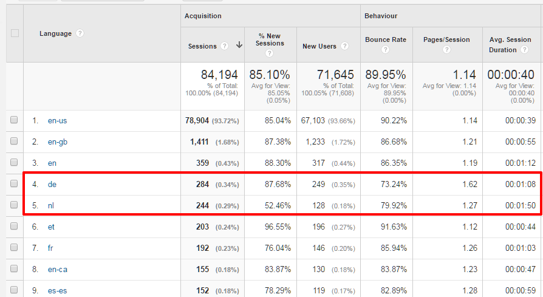Select the checkbox for de row

[x=14, y=183]
